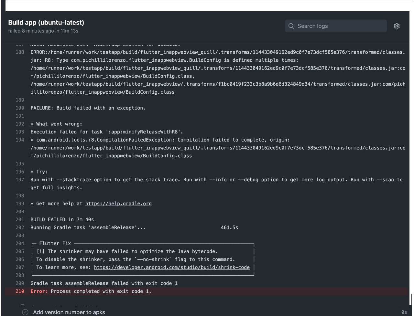Click the Execution failed for task minifyReleaseWithR8 line
The image size is (414, 316).
pos(107,132)
